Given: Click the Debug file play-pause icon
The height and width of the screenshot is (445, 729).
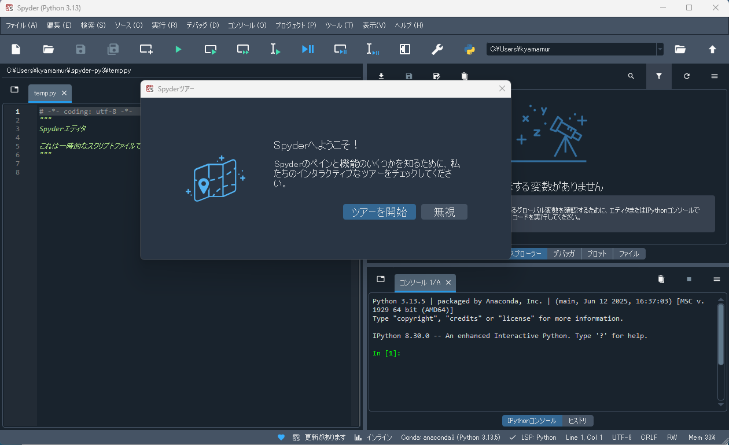Looking at the screenshot, I should click(308, 50).
